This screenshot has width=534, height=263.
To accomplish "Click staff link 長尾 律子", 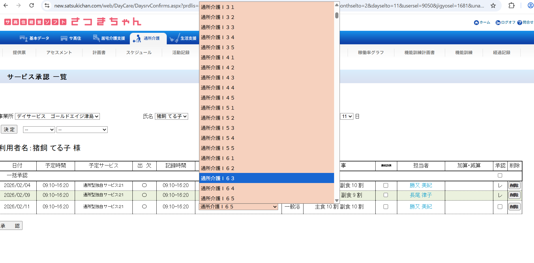I will coord(421,195).
